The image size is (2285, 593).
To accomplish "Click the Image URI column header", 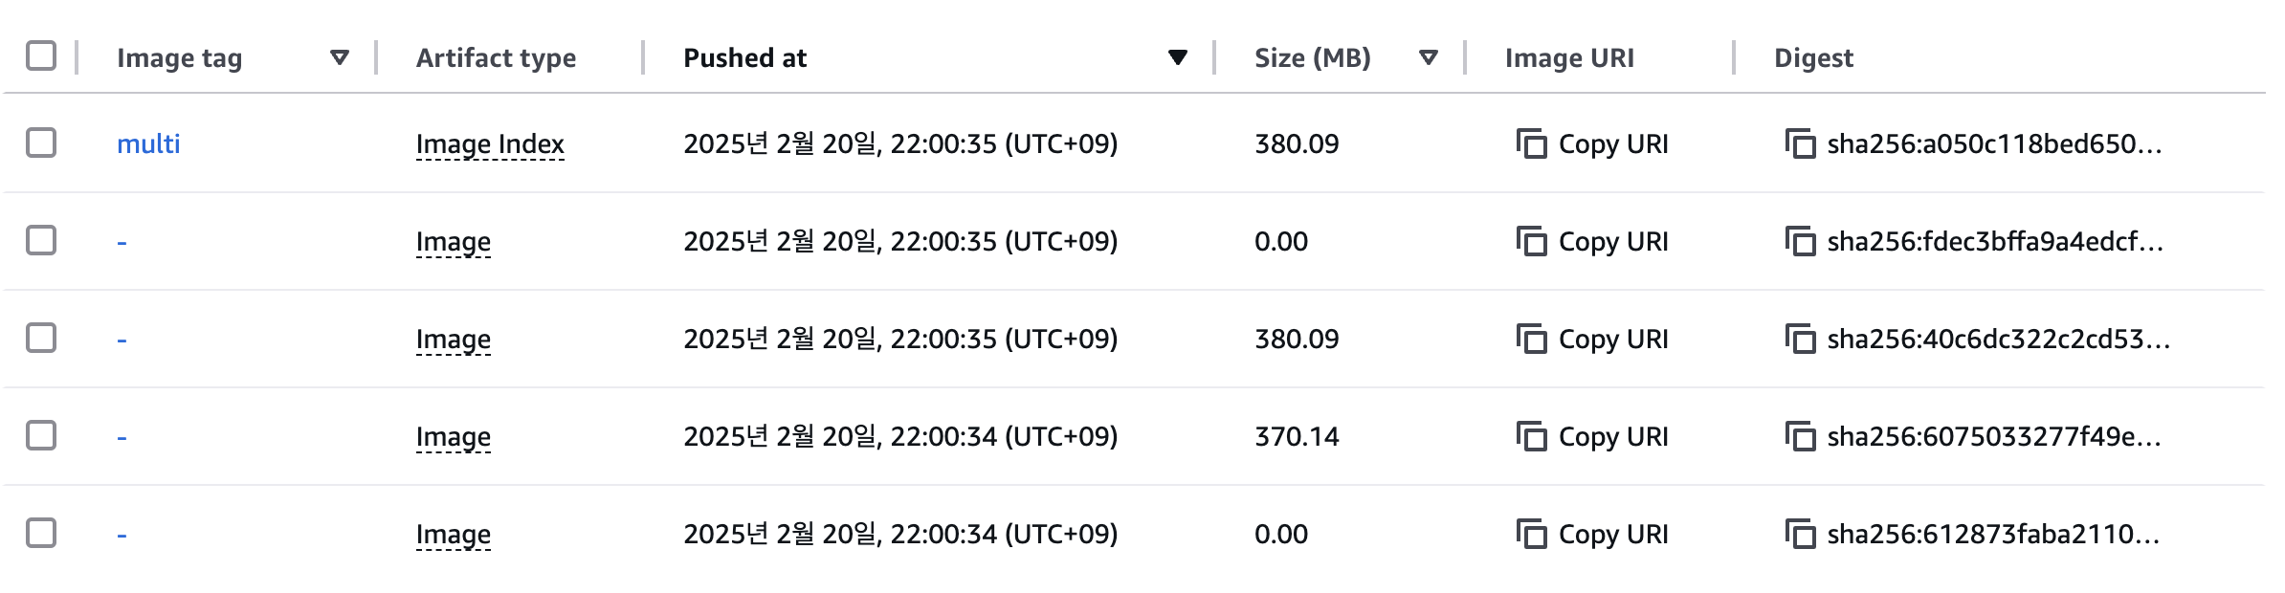I will tap(1569, 58).
